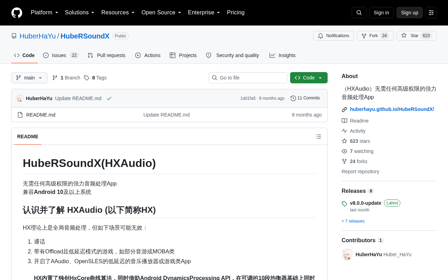Expand the Solutions menu
Screen dimensions: 448x280
(x=80, y=13)
